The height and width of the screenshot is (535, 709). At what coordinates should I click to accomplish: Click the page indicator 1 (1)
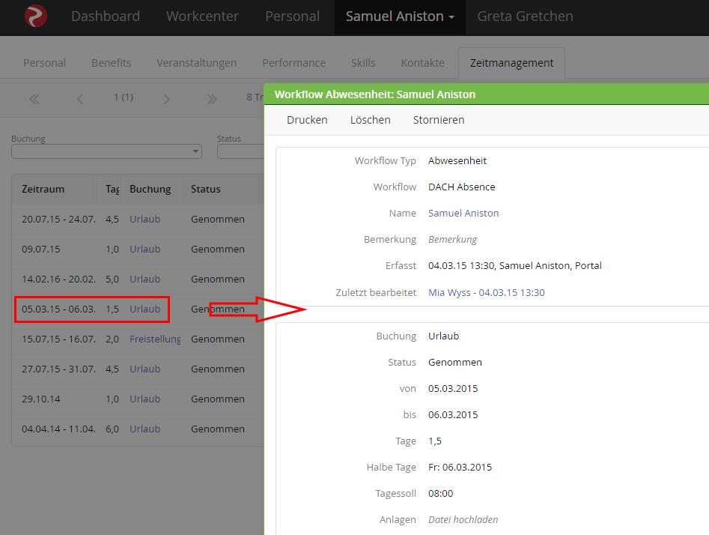[x=124, y=97]
